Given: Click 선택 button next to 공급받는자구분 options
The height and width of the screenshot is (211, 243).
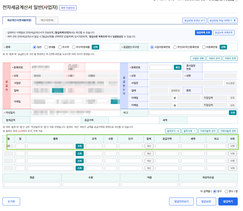Looking at the screenshot, I should point(223,47).
